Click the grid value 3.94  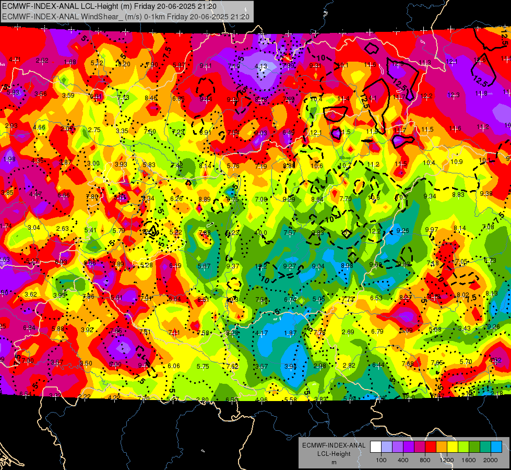[290, 366]
